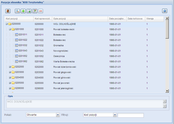The height and width of the screenshot is (124, 174).
Task: Expand the 0202000 Powiat dzierżoniowski node
Action: tap(10, 67)
